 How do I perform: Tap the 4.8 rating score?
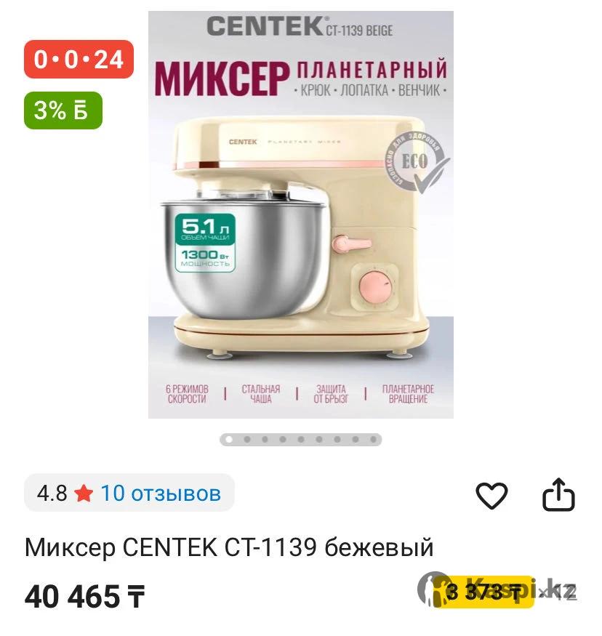point(52,494)
